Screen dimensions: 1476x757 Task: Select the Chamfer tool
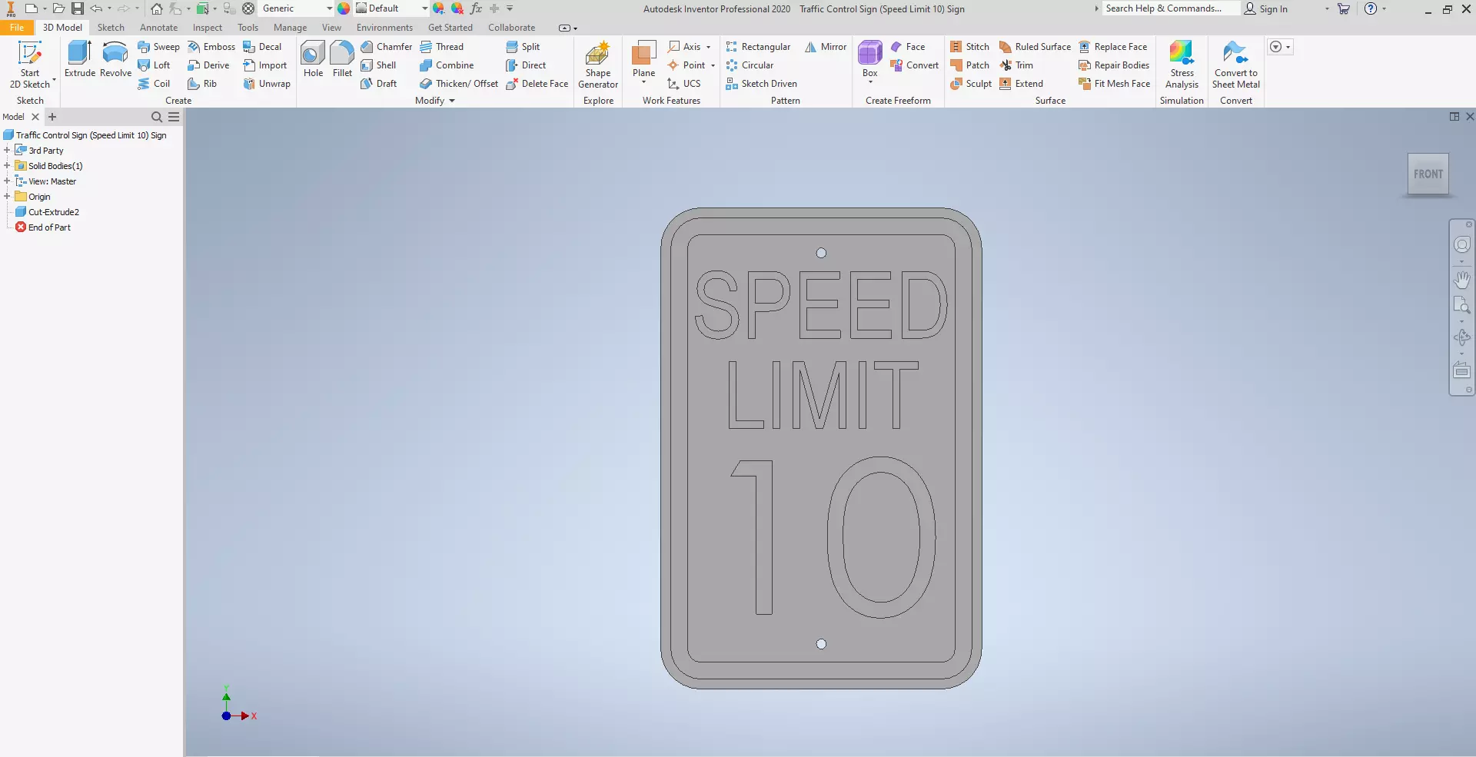click(x=386, y=47)
